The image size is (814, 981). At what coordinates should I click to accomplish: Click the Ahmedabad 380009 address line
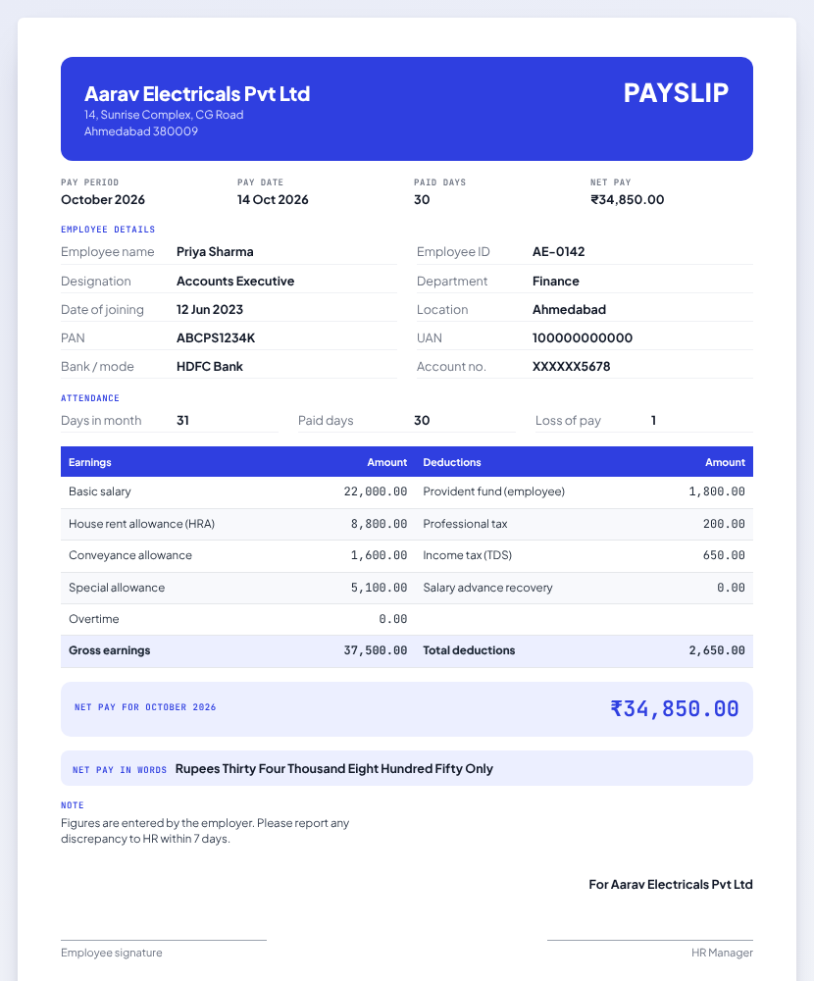[141, 131]
